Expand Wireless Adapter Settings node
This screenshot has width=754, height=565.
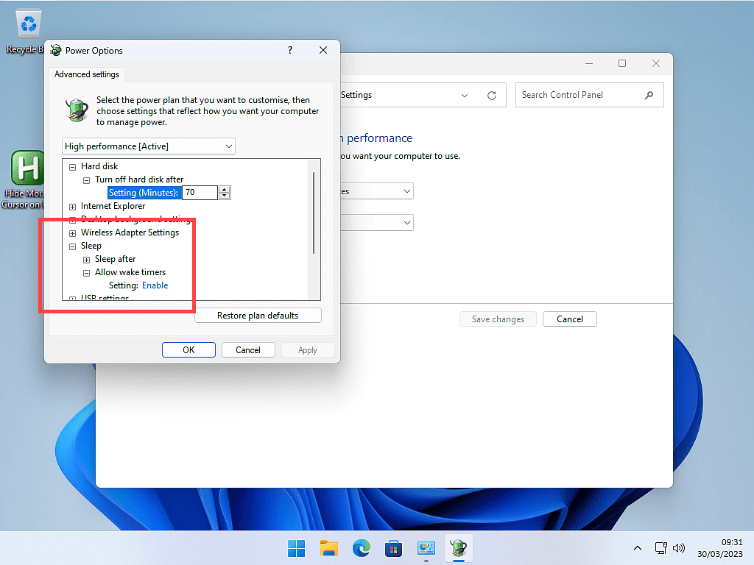click(x=73, y=233)
